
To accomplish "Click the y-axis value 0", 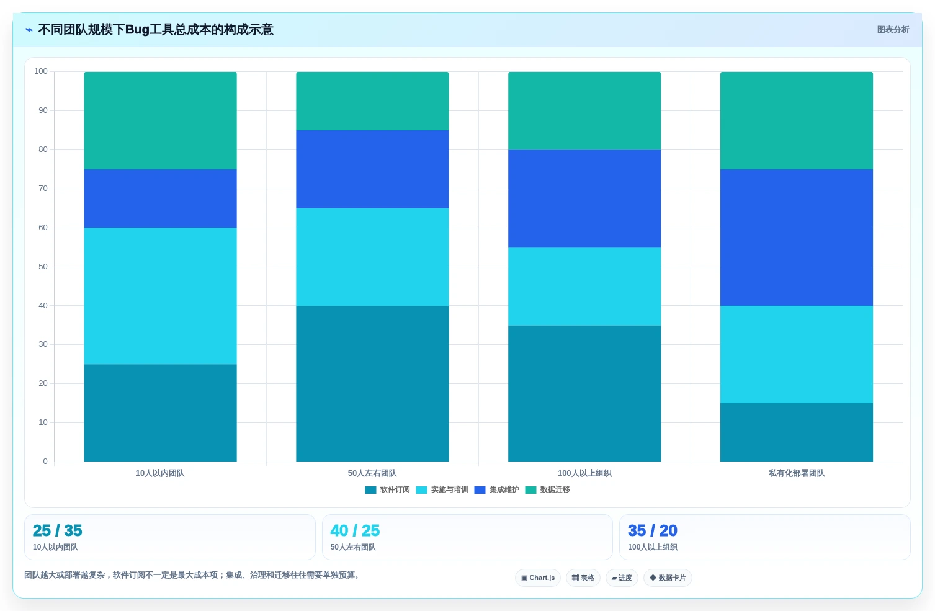I will pos(45,462).
